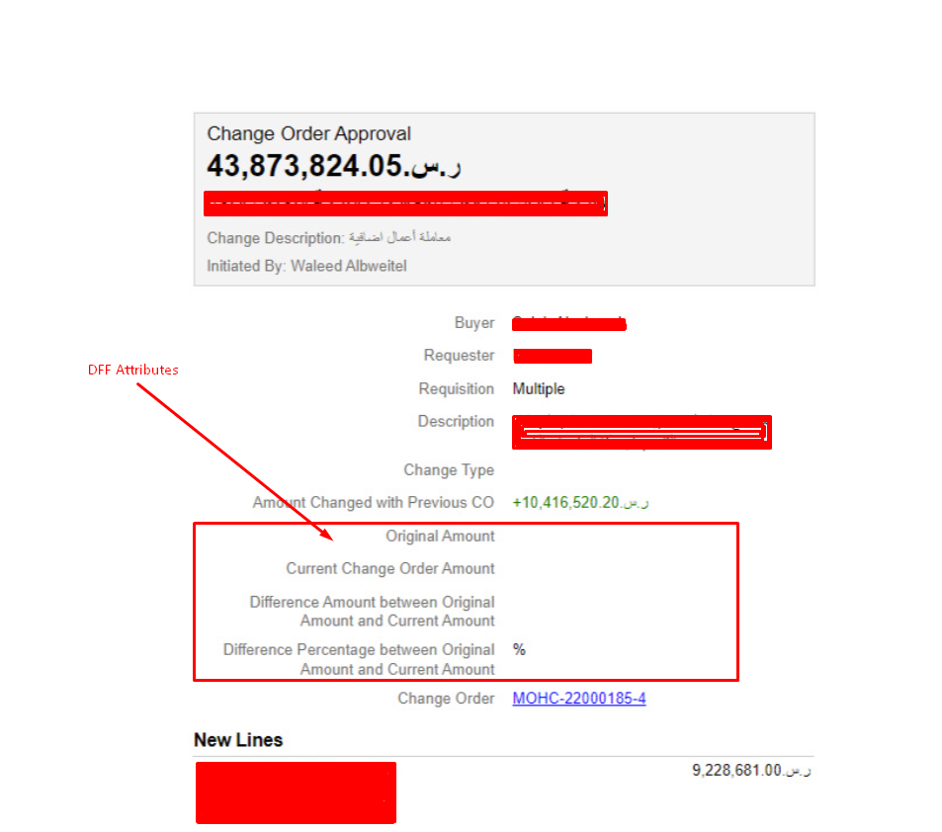This screenshot has width=942, height=832.
Task: Click the DFF Attributes annotation text
Action: click(x=132, y=370)
